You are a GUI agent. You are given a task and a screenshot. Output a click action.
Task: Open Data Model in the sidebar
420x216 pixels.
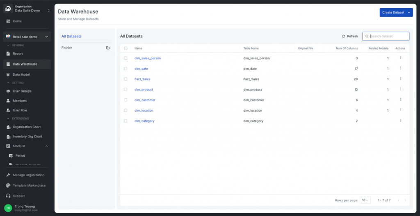click(x=21, y=74)
